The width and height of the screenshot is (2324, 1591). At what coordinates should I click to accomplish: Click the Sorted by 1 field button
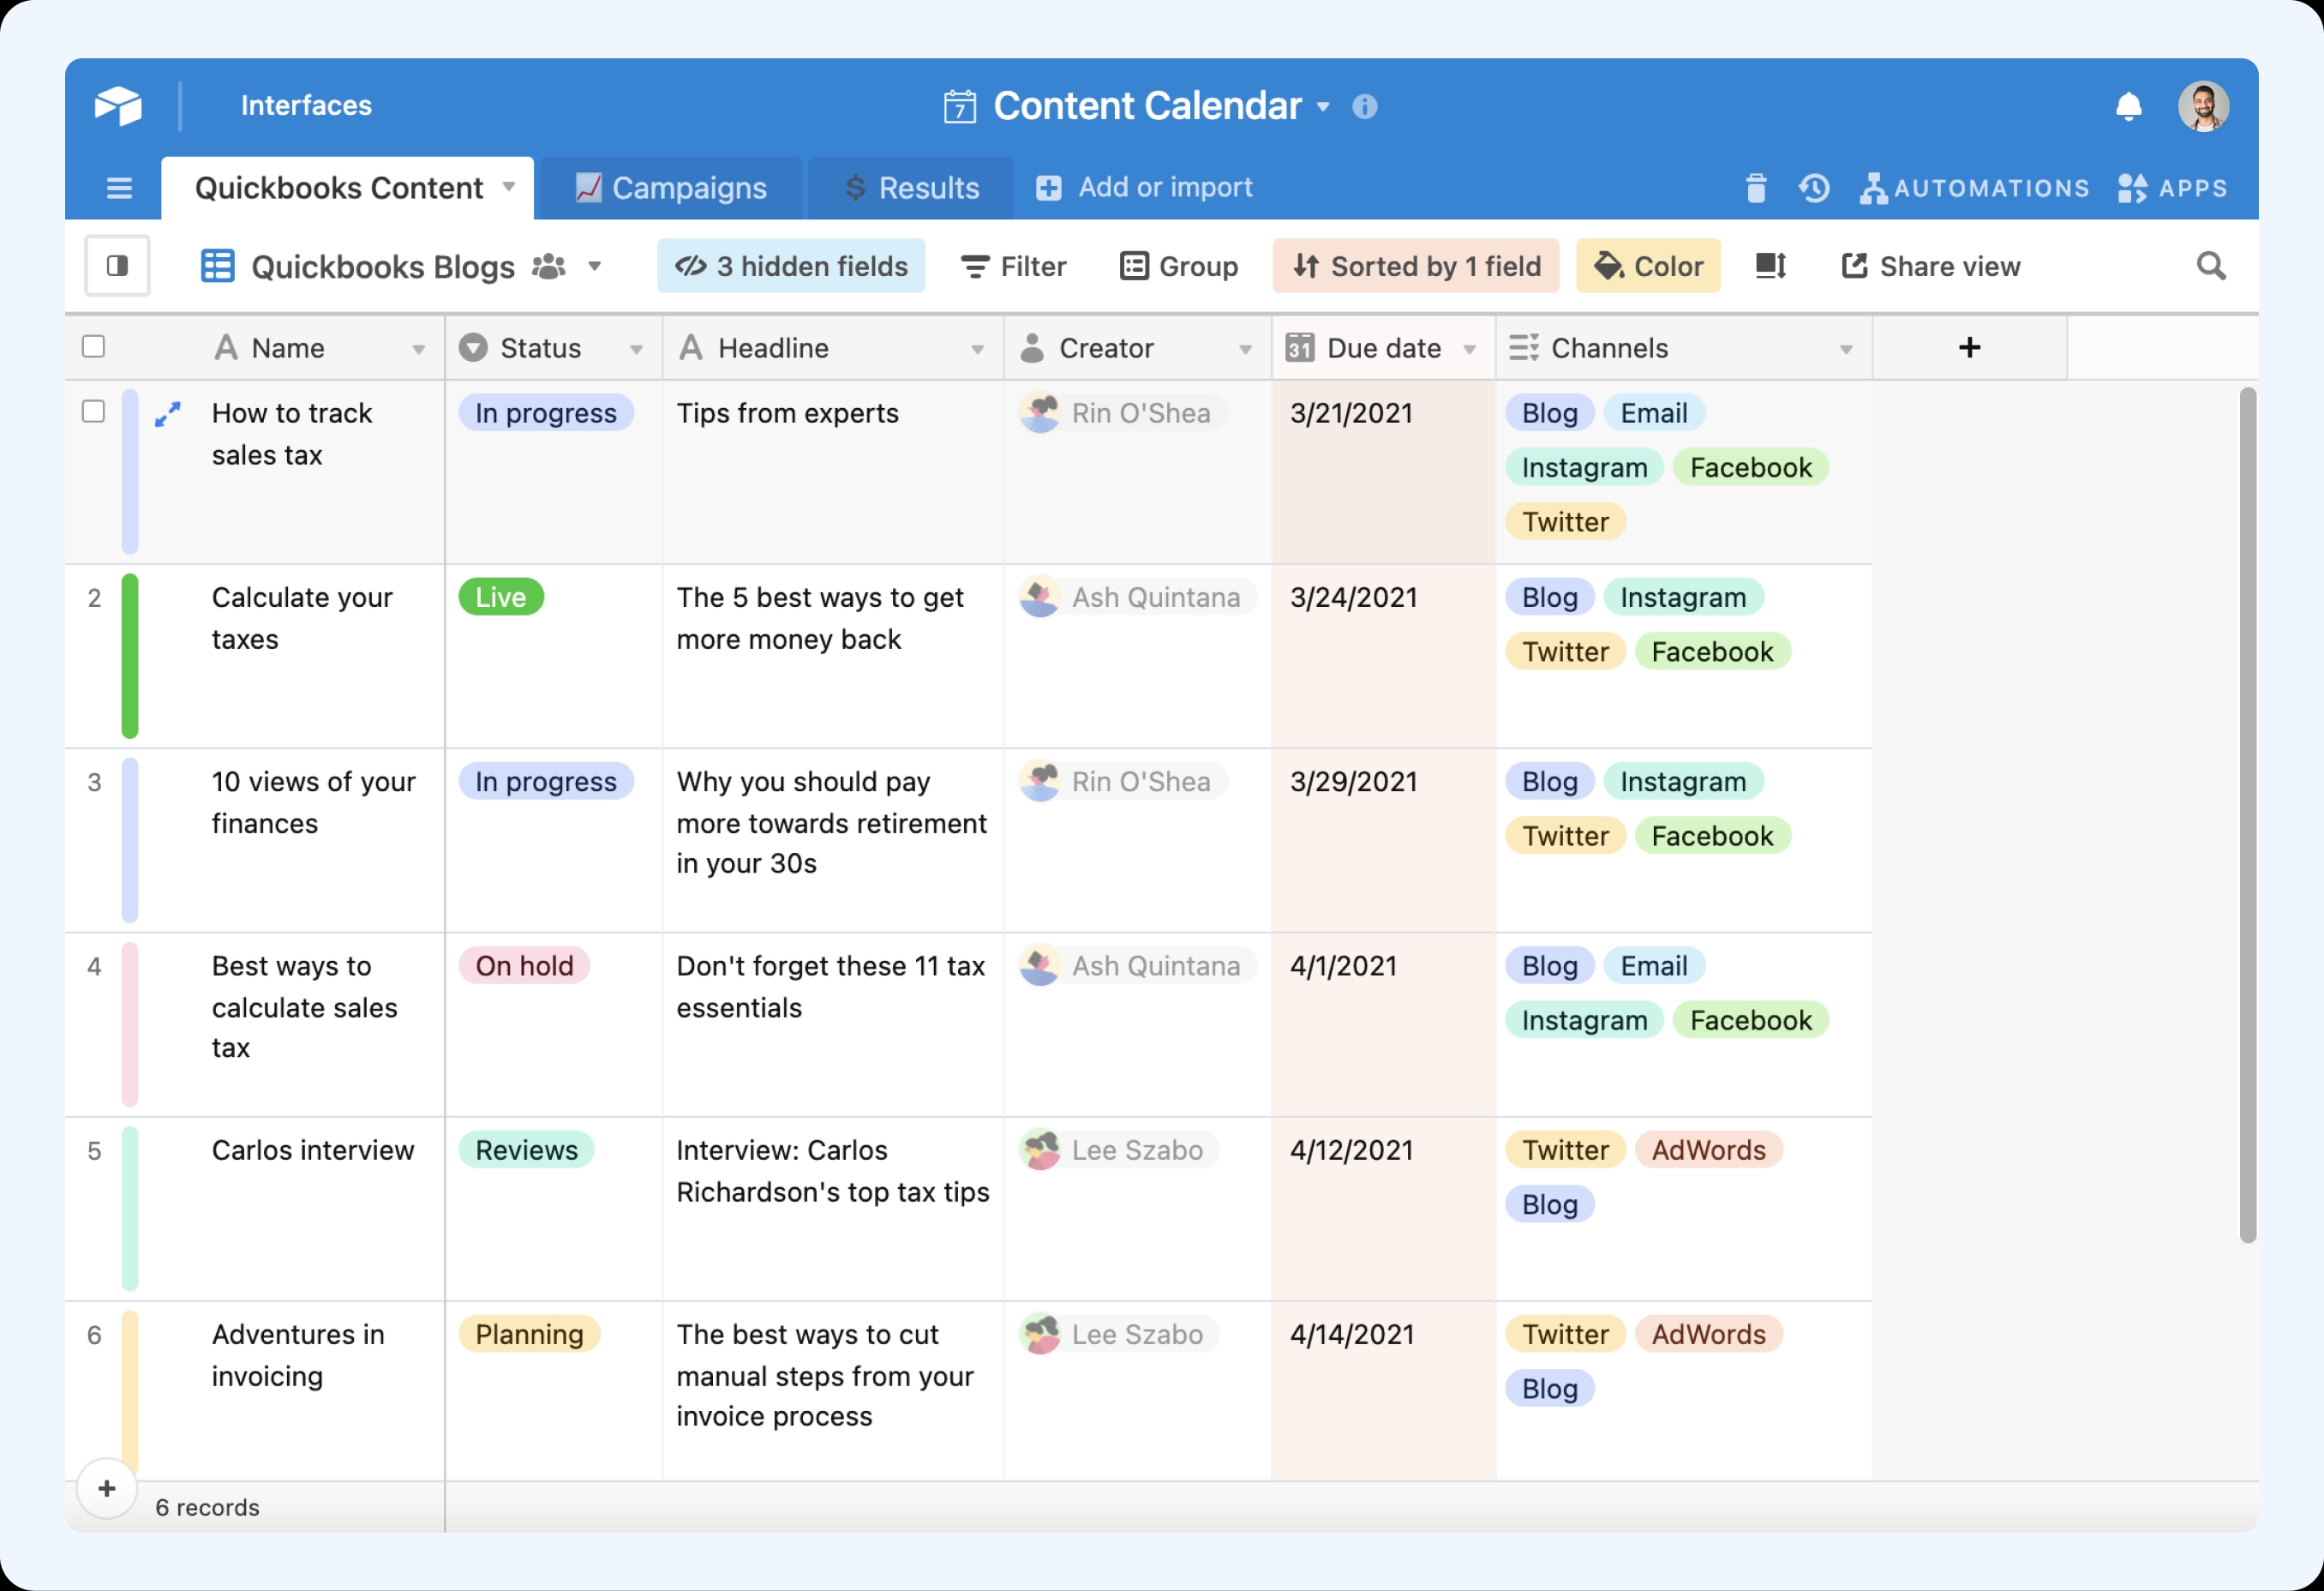(x=1416, y=267)
